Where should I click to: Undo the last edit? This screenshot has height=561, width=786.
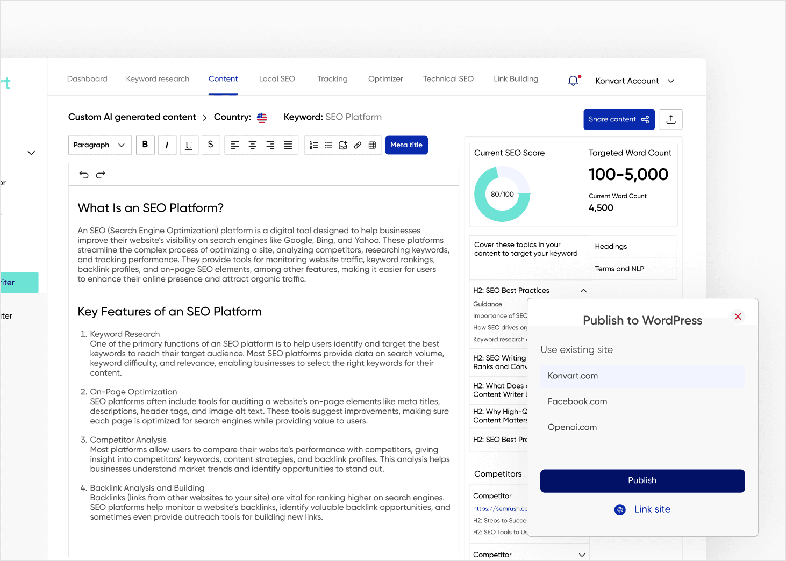coord(84,175)
